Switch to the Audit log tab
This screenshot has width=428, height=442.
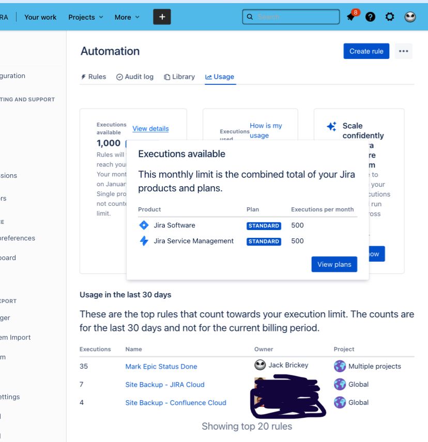pos(135,77)
